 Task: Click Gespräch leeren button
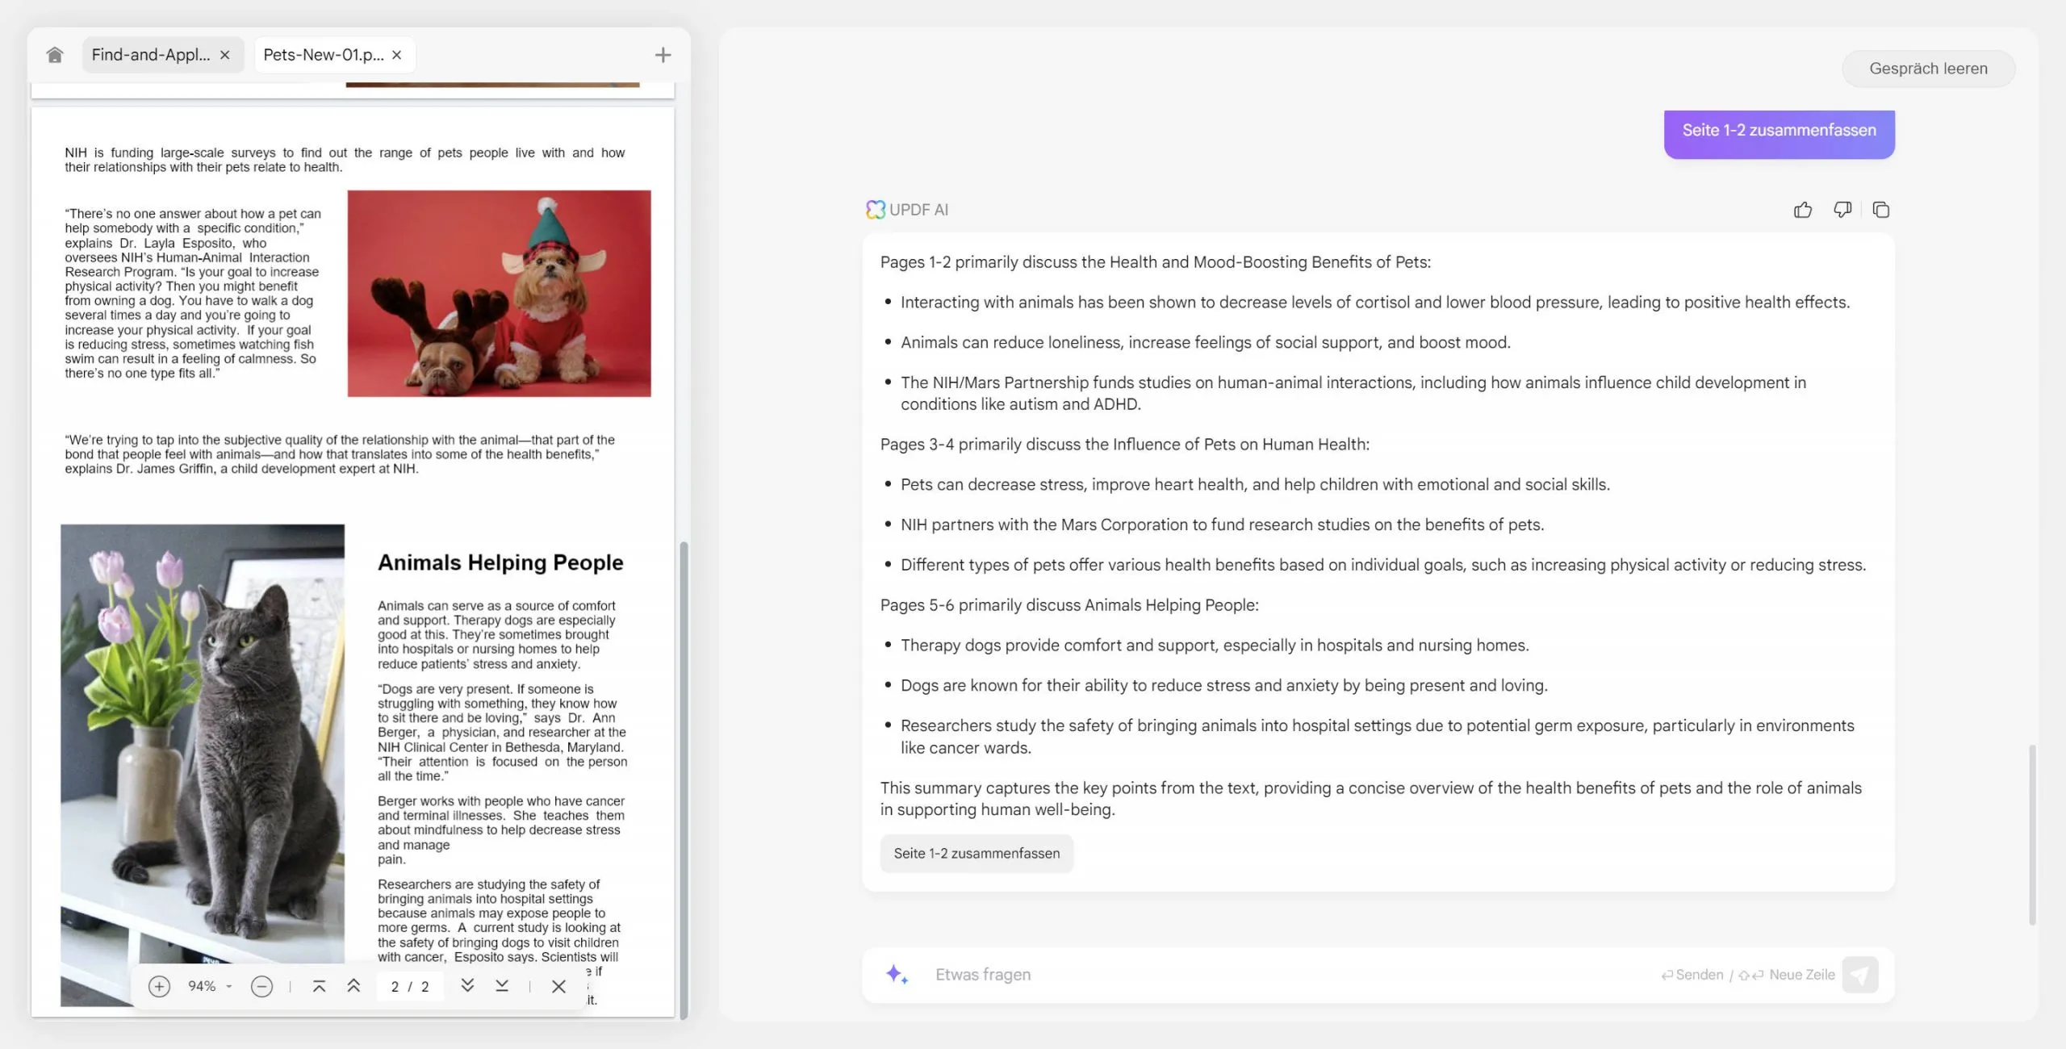pyautogui.click(x=1928, y=69)
